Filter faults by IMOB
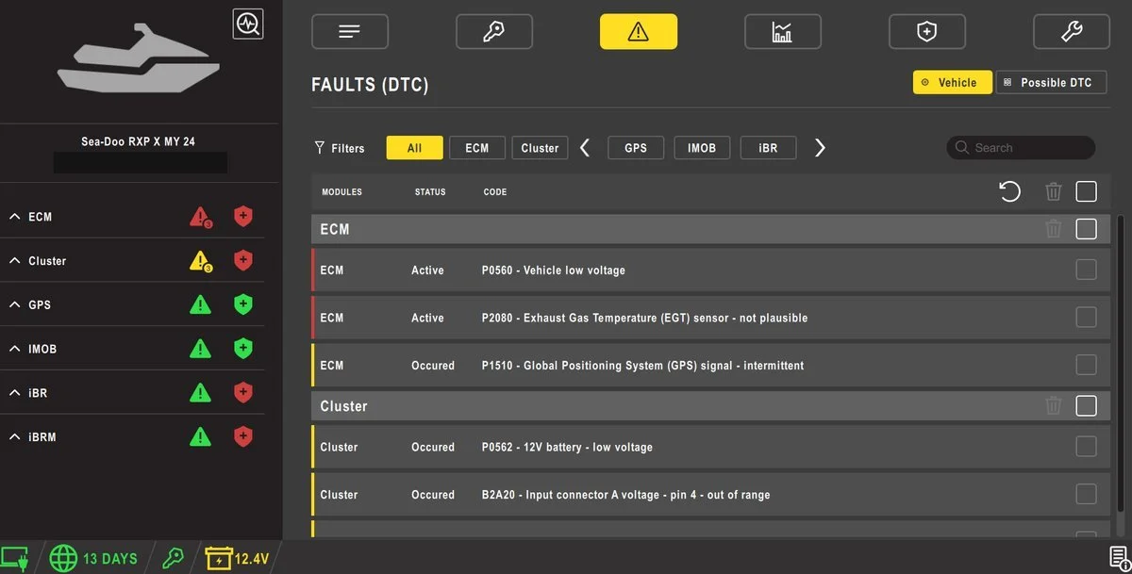Viewport: 1132px width, 574px height. (702, 148)
